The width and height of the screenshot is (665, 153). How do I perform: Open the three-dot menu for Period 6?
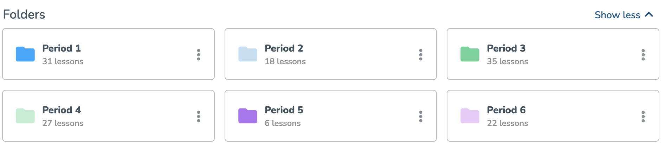(643, 117)
